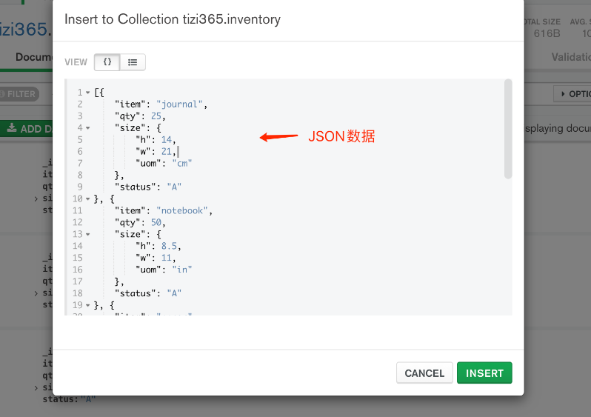Collapse the document starting at line 19

88,305
